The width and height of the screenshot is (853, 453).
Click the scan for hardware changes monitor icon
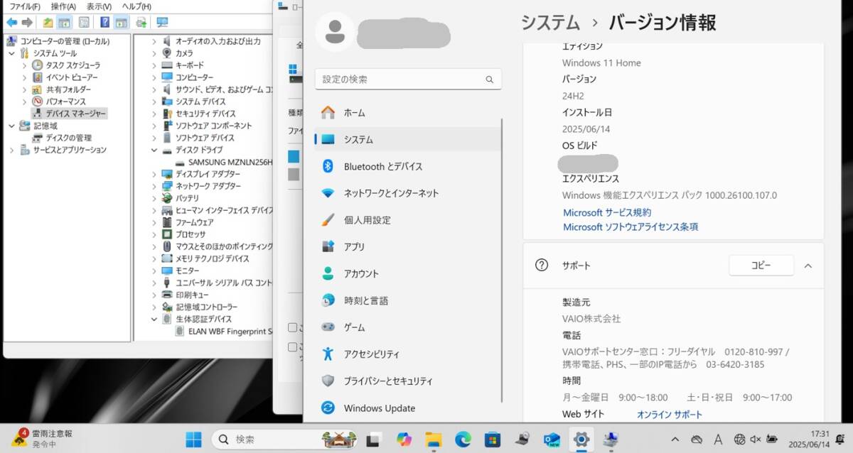tap(162, 23)
